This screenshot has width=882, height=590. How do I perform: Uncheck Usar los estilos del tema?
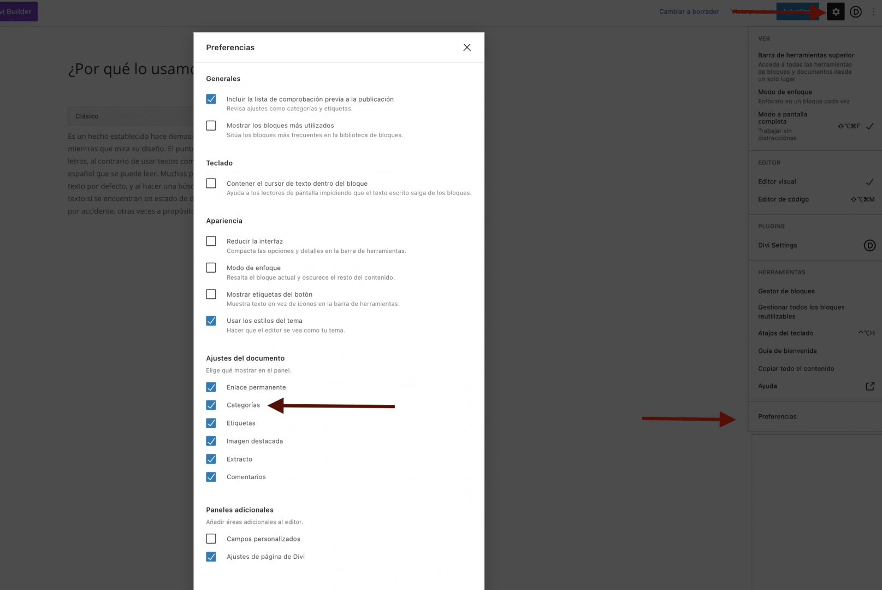pos(211,321)
